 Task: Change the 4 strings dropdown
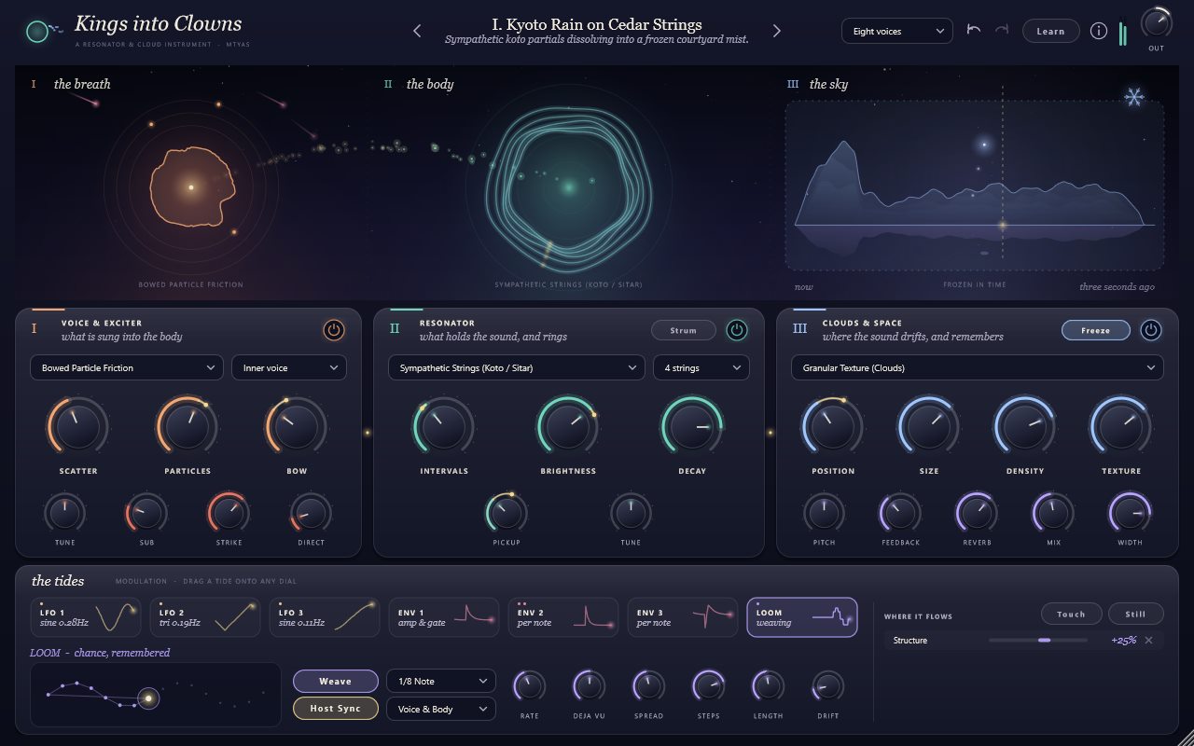click(x=701, y=367)
